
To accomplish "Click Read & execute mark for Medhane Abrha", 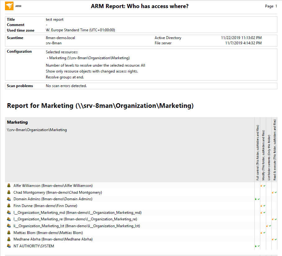I will tap(274, 239).
